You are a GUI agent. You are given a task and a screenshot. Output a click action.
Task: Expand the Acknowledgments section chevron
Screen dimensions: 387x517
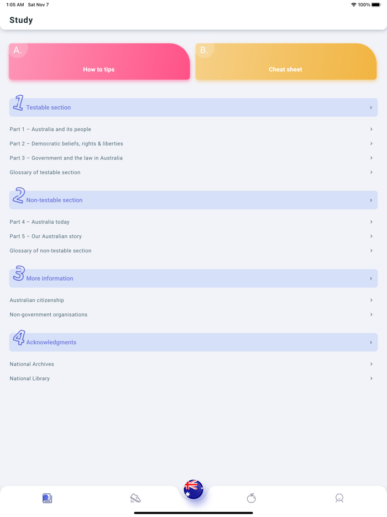(x=372, y=342)
